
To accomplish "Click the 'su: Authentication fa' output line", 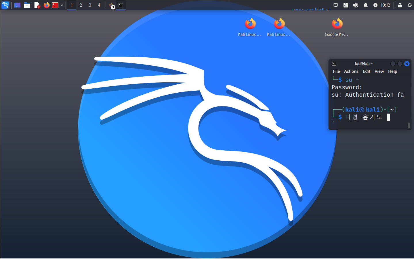I will (x=368, y=95).
